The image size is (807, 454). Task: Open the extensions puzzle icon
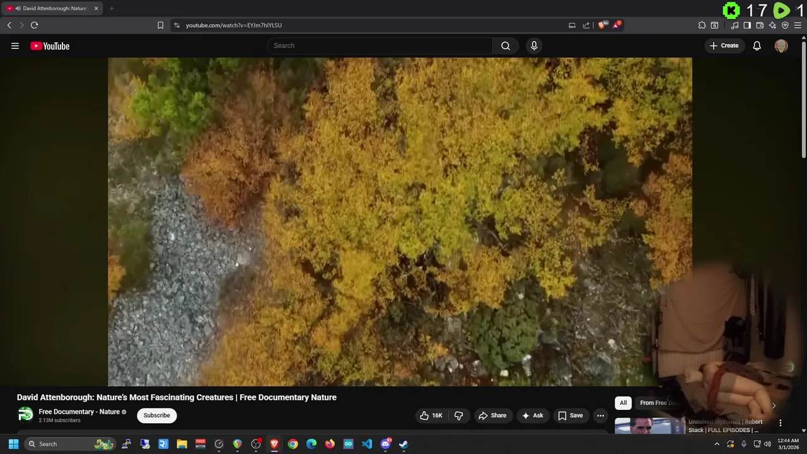pos(702,25)
